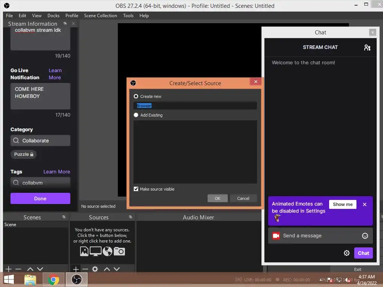383x287 pixels.
Task: Float the Scenes dock panel
Action: click(x=64, y=217)
